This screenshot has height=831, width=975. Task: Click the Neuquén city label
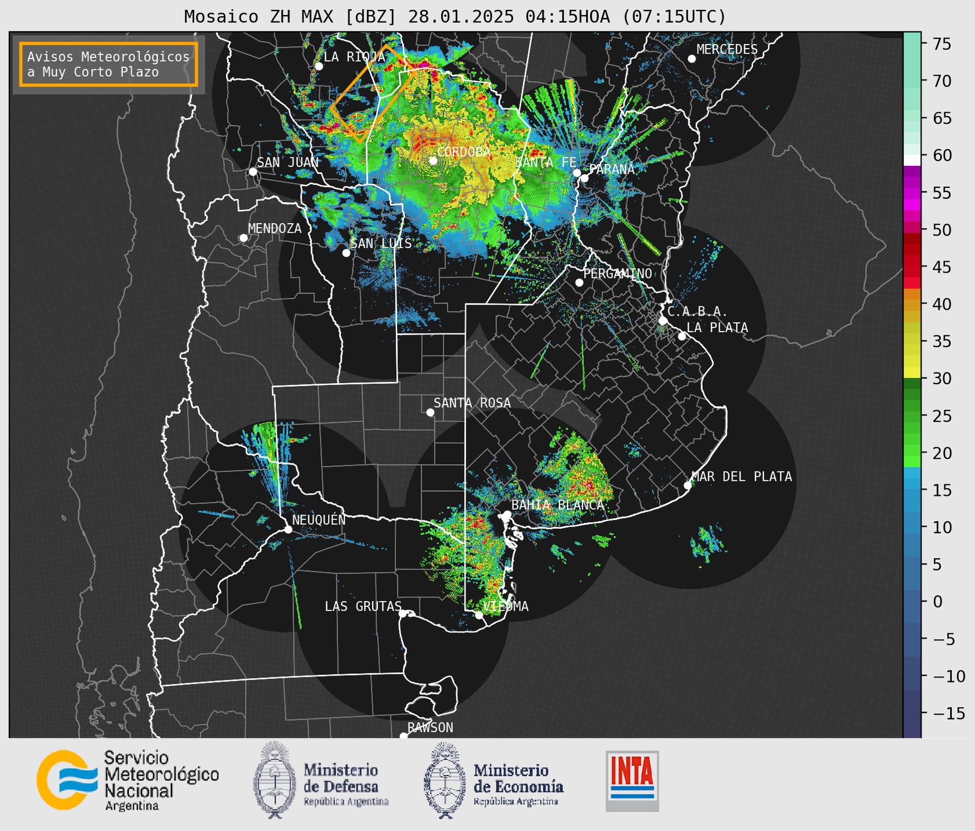pyautogui.click(x=318, y=520)
